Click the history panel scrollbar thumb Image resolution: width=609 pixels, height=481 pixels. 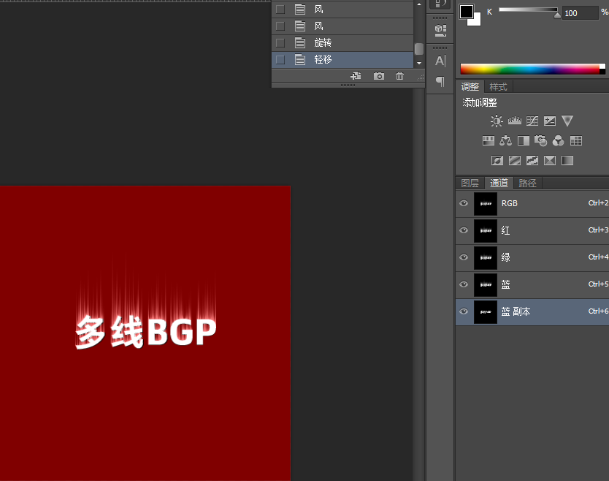tap(419, 48)
